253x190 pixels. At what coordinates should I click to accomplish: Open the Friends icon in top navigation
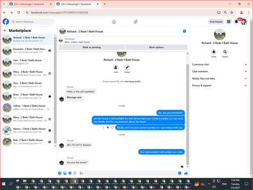point(136,22)
